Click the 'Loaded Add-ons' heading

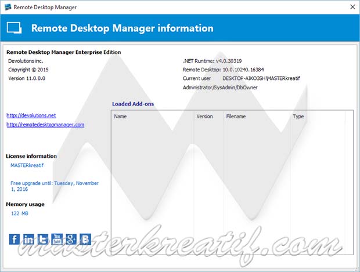coord(133,104)
